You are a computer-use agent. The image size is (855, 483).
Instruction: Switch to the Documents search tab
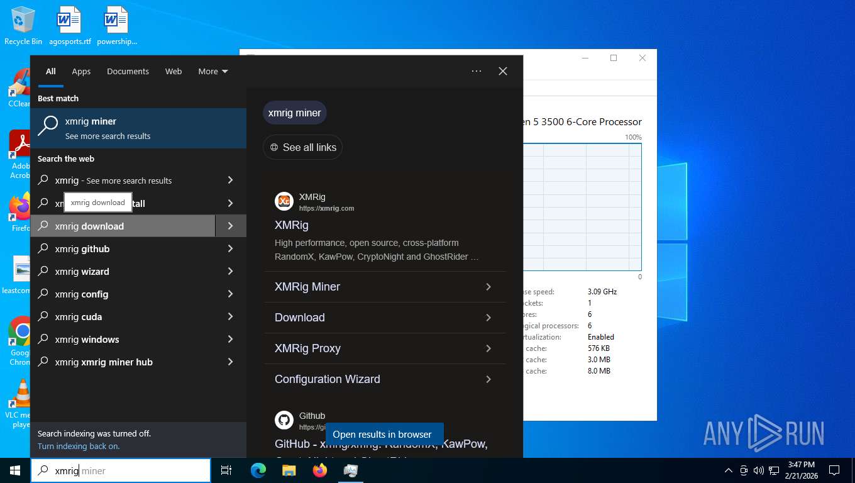point(128,71)
